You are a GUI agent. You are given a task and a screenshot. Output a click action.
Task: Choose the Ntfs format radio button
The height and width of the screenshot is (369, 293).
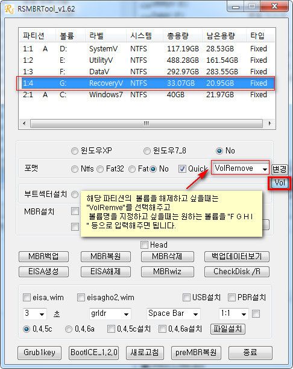click(x=75, y=169)
